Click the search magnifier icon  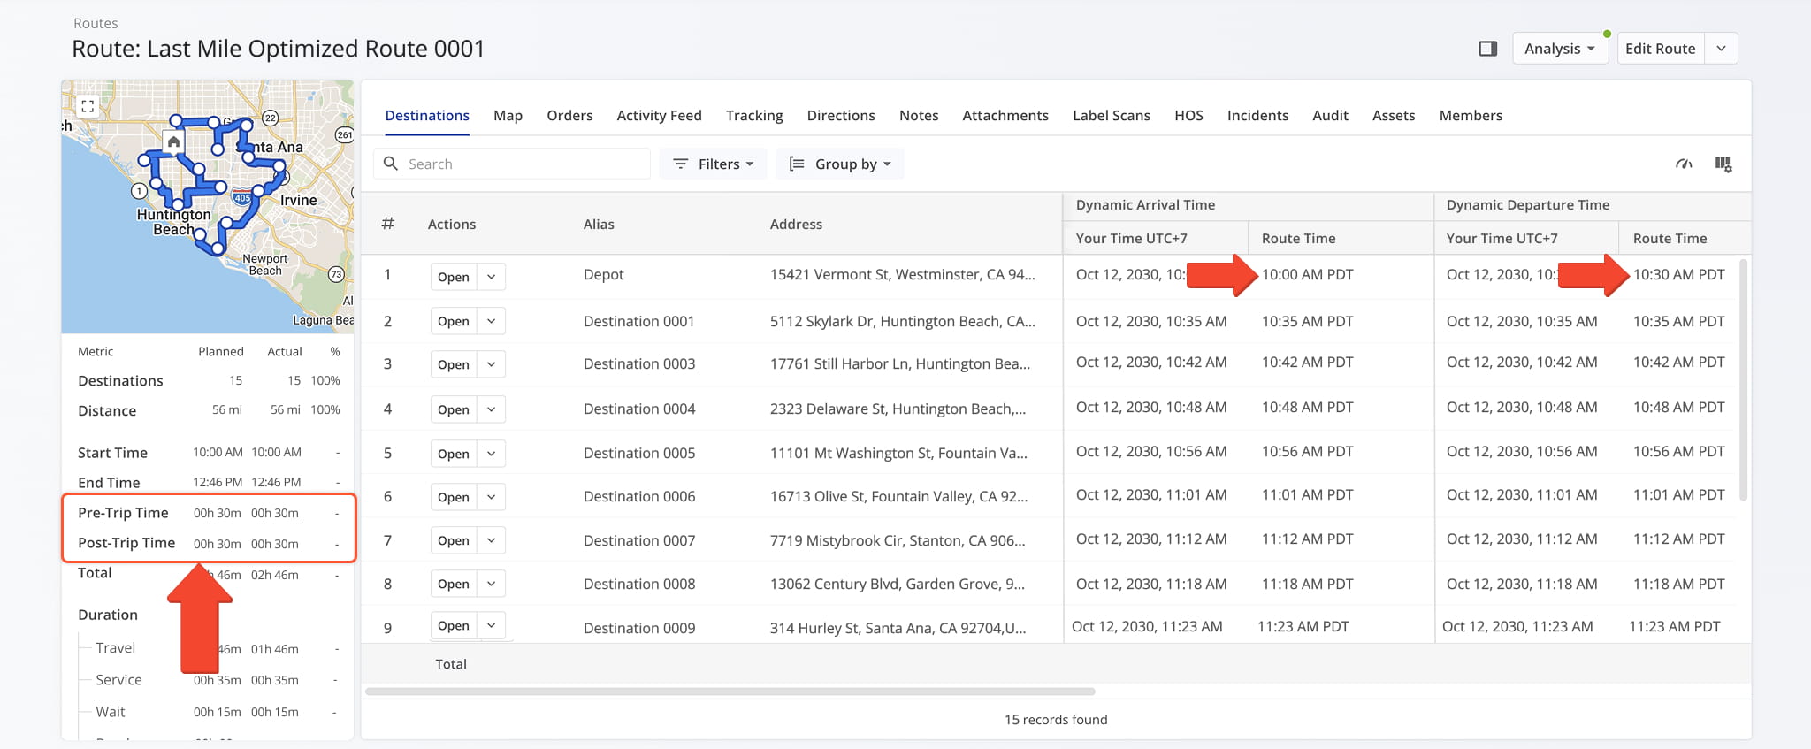(x=390, y=164)
